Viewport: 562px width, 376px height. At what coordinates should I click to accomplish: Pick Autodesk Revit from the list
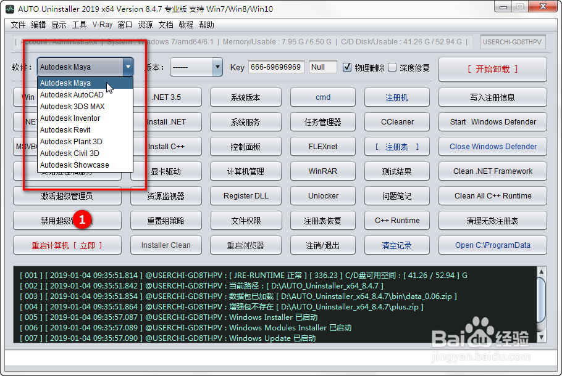[85, 130]
